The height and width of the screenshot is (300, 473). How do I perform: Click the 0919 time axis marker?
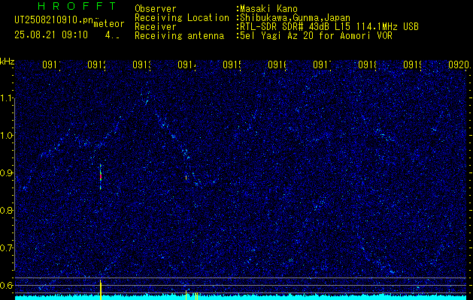click(412, 64)
